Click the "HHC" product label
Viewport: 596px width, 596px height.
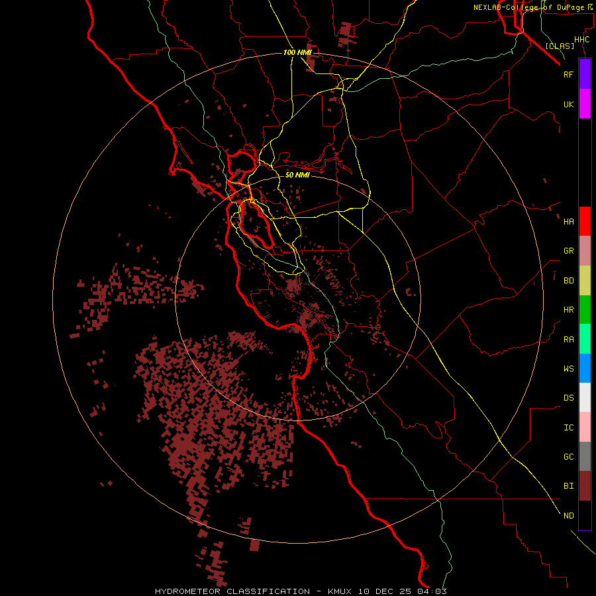(581, 40)
